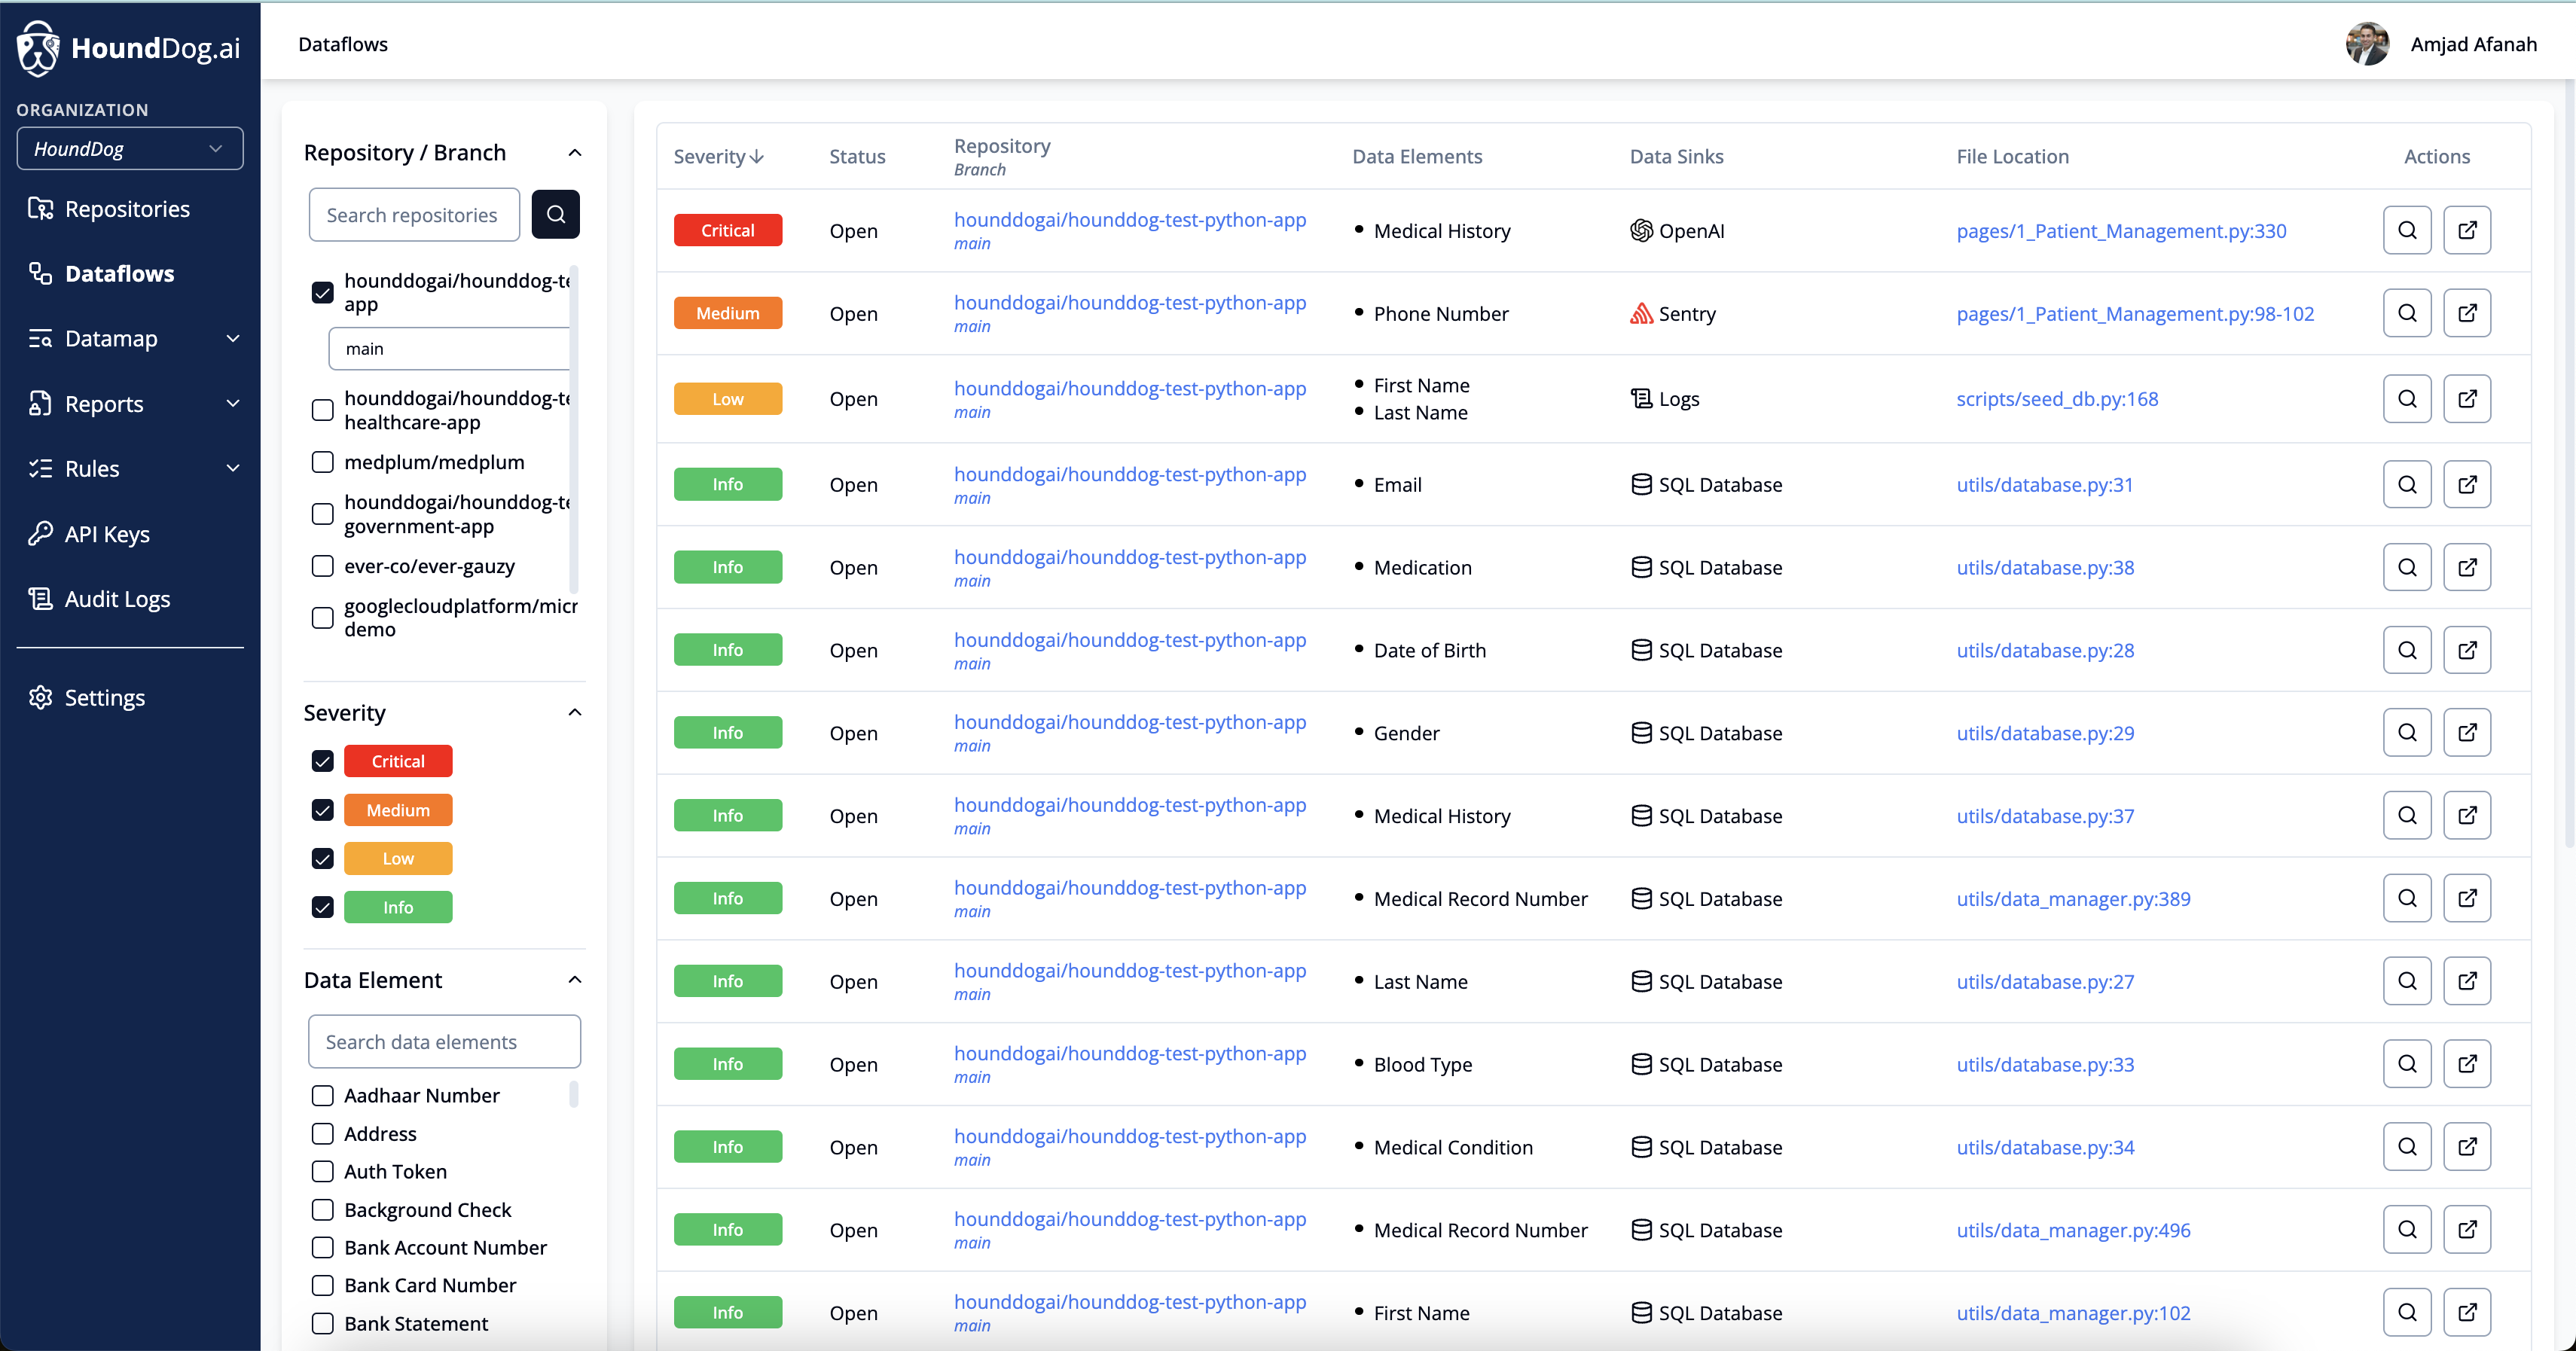2576x1351 pixels.
Task: Click the HoundDog.ai logo
Action: [128, 47]
